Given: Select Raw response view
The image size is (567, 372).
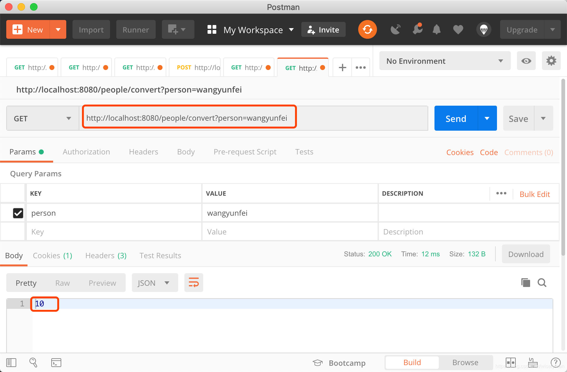Looking at the screenshot, I should tap(63, 283).
